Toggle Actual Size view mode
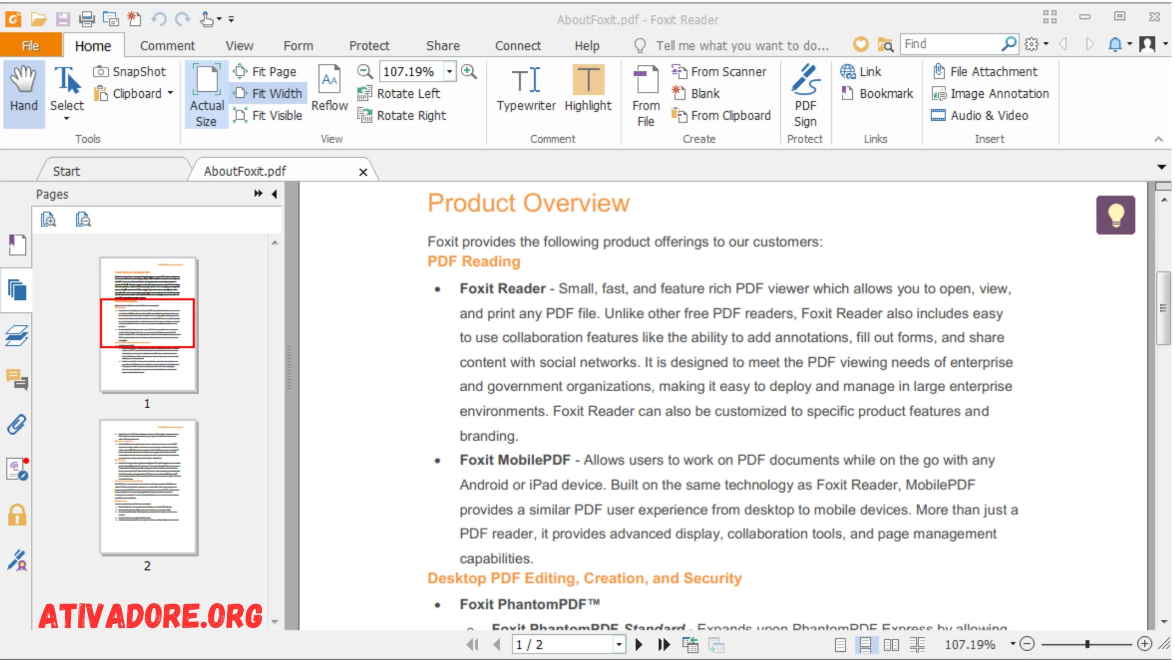1175x660 pixels. click(207, 95)
